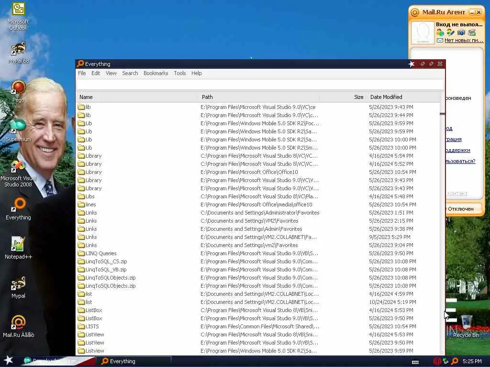Click the Everything search input field

tap(260, 85)
